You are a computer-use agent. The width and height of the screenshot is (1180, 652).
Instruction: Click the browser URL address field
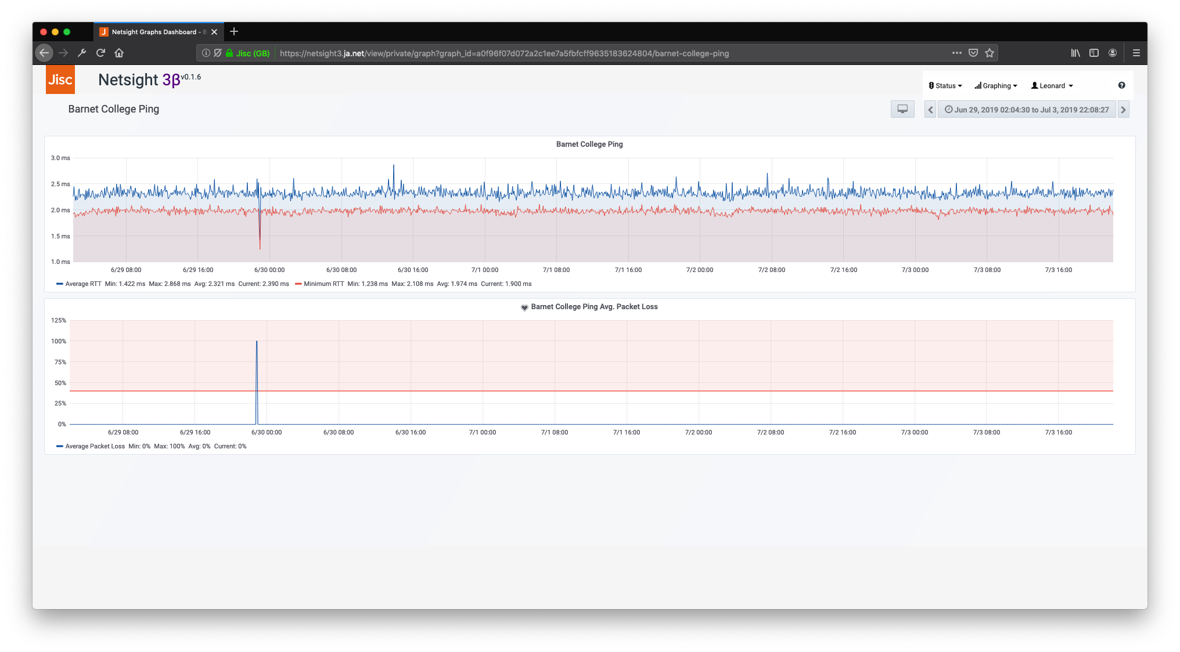(x=504, y=53)
